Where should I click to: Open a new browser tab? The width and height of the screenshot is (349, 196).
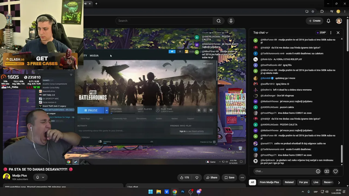pos(96,4)
